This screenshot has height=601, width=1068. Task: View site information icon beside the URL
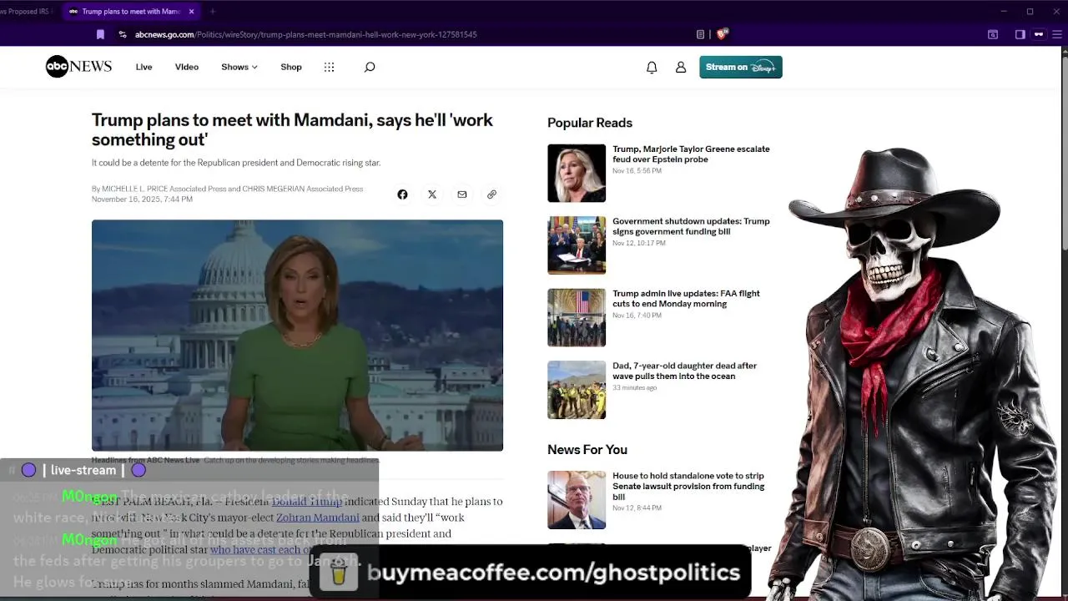coord(123,34)
